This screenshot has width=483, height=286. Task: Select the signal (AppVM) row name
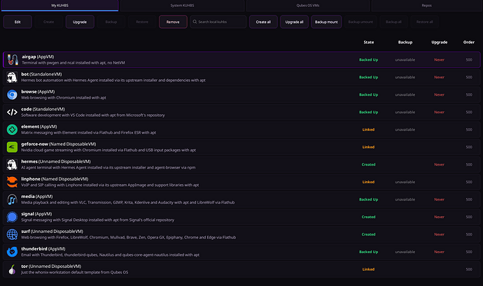[x=36, y=214]
